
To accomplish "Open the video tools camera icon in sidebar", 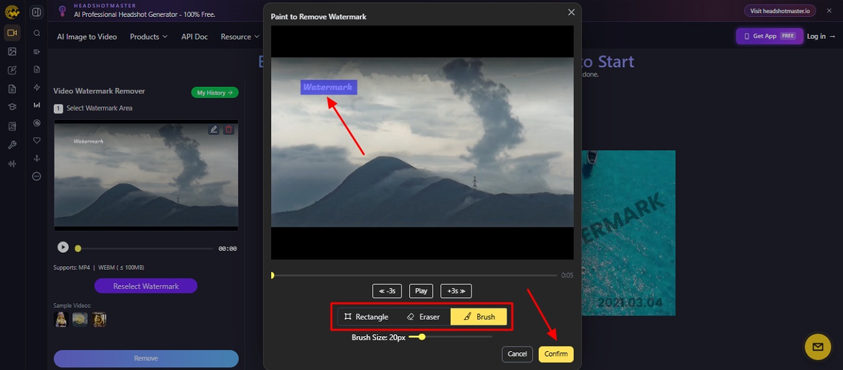I will click(x=12, y=32).
